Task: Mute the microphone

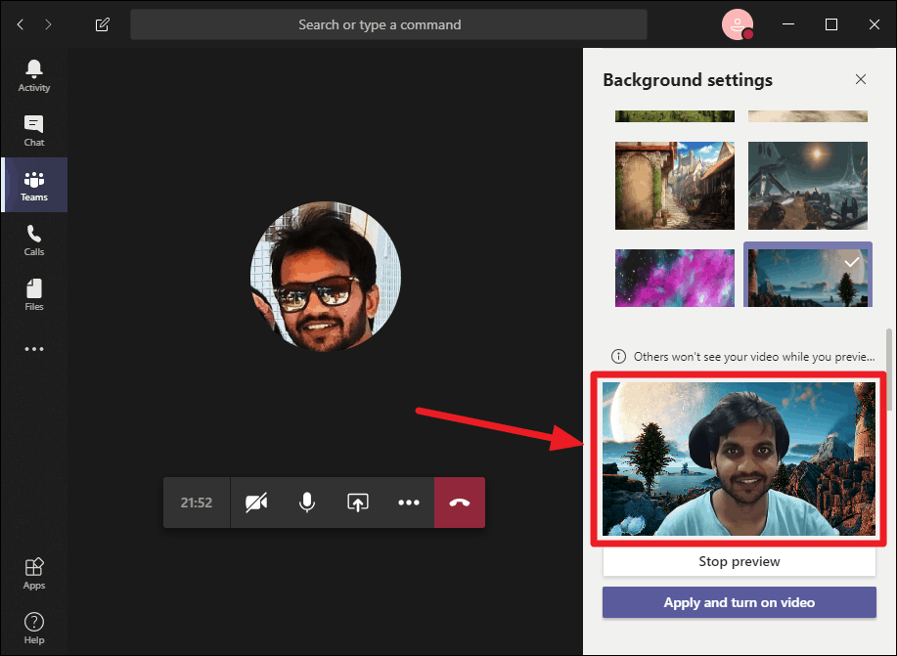Action: click(x=306, y=502)
